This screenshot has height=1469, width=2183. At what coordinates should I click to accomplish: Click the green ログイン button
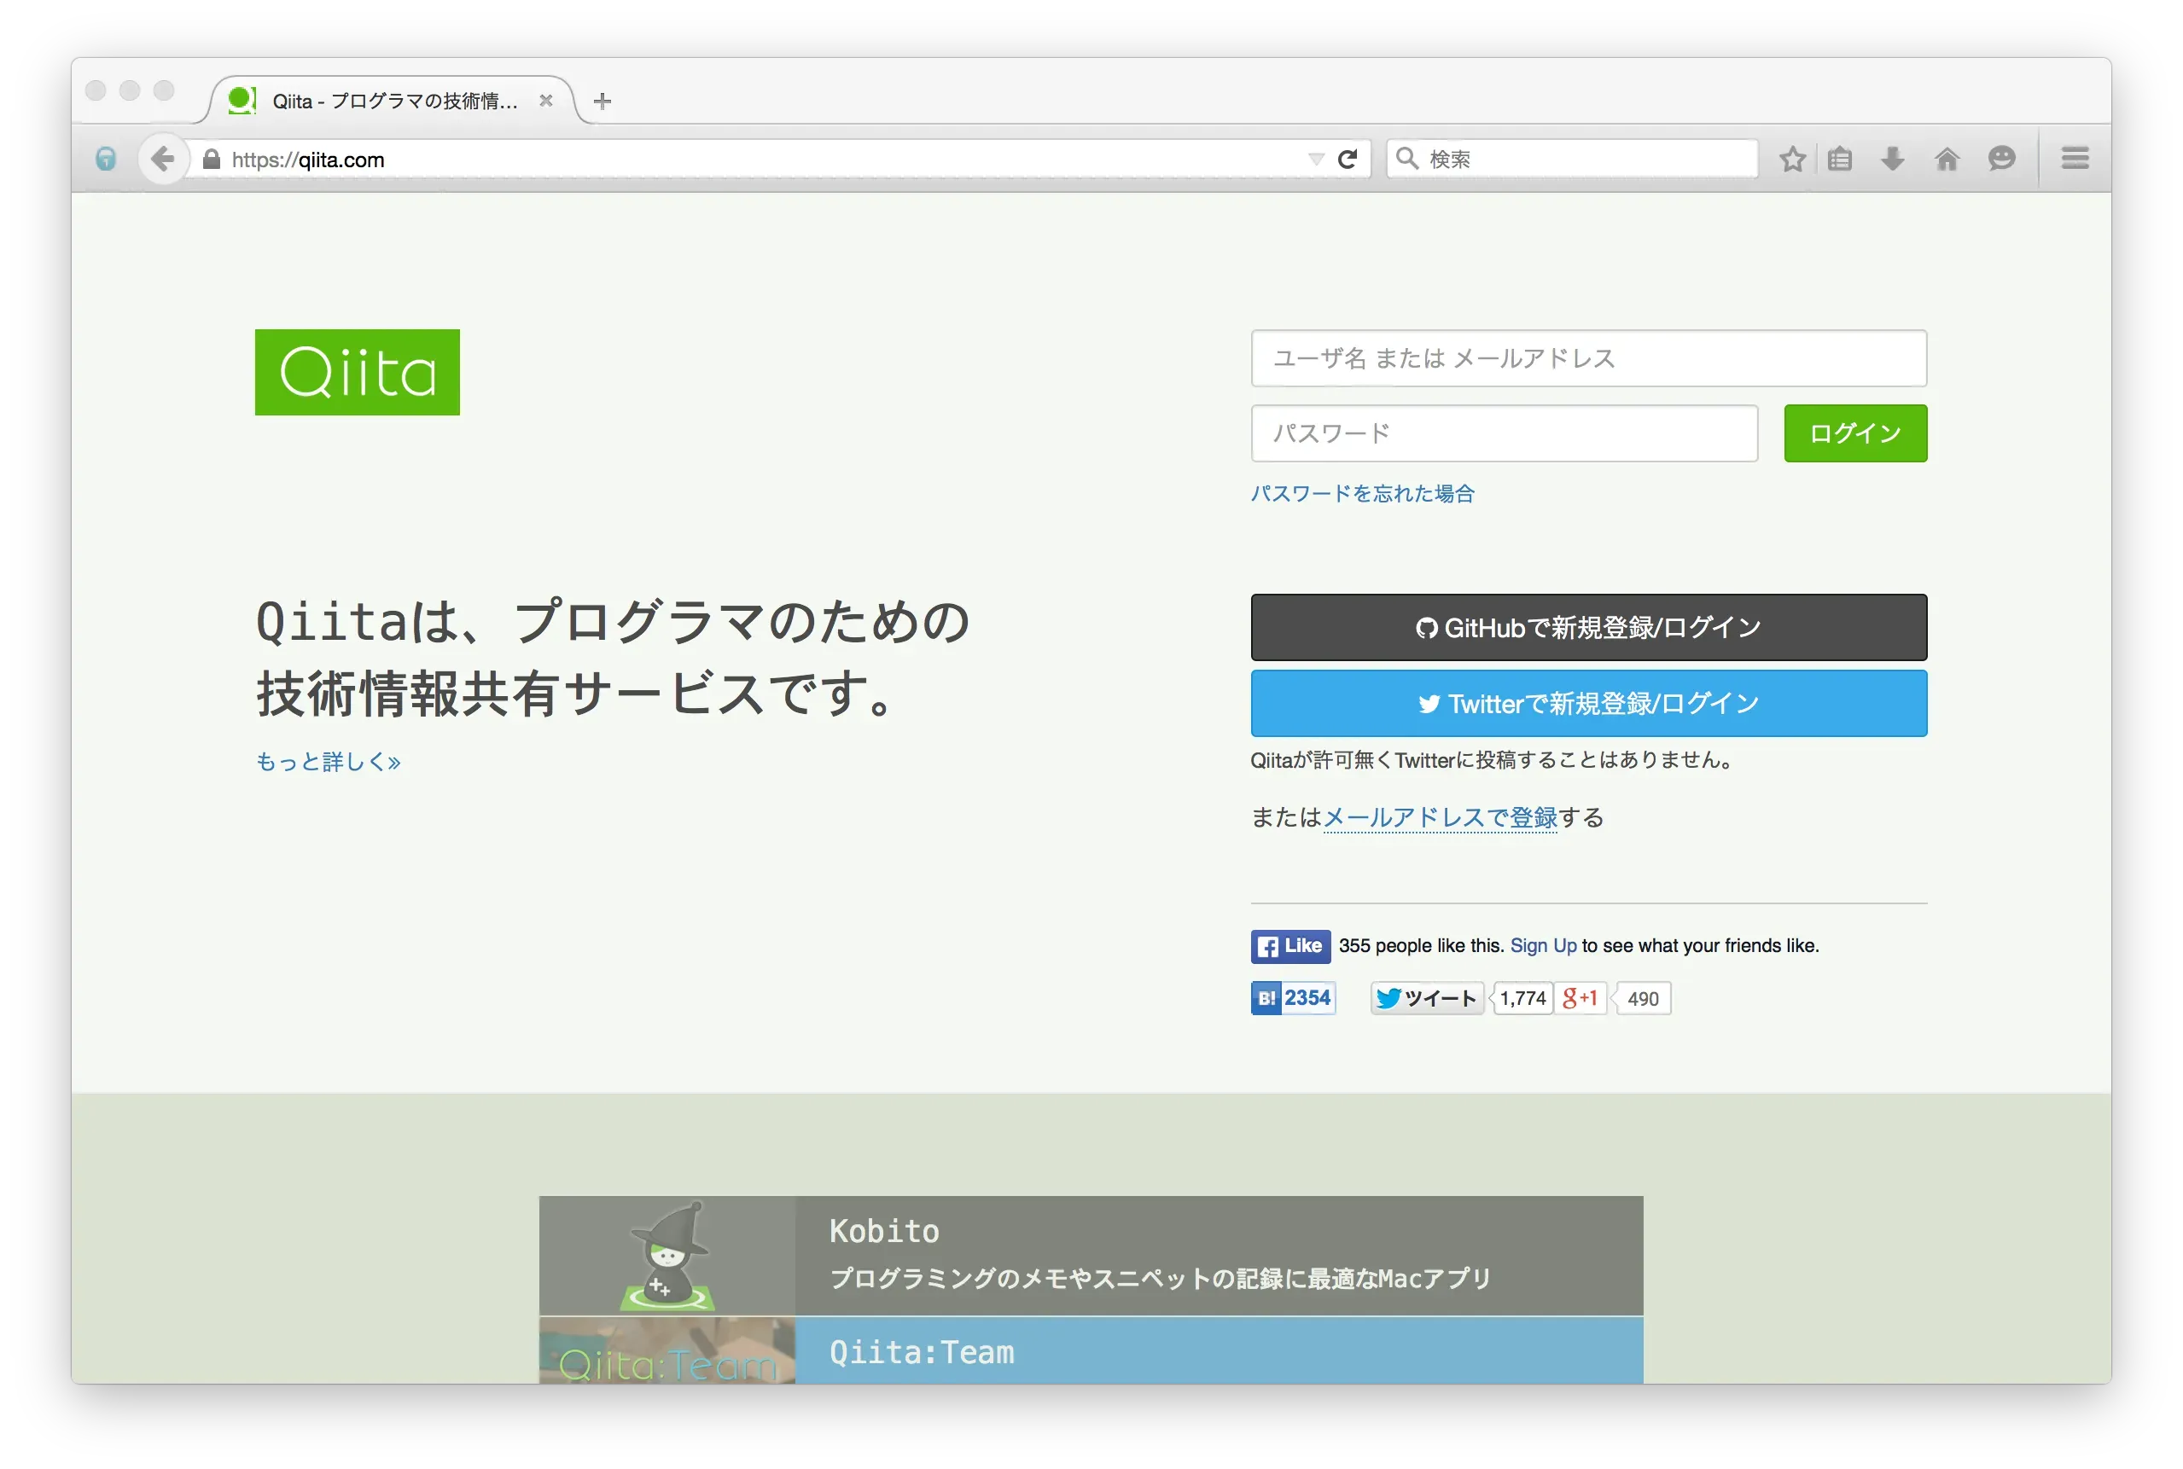coord(1855,433)
